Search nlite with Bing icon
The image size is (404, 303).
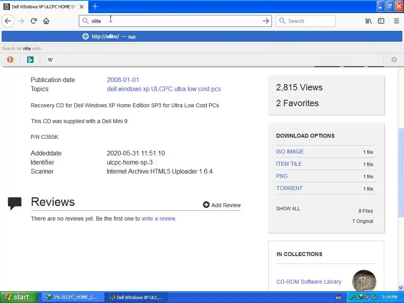30,60
